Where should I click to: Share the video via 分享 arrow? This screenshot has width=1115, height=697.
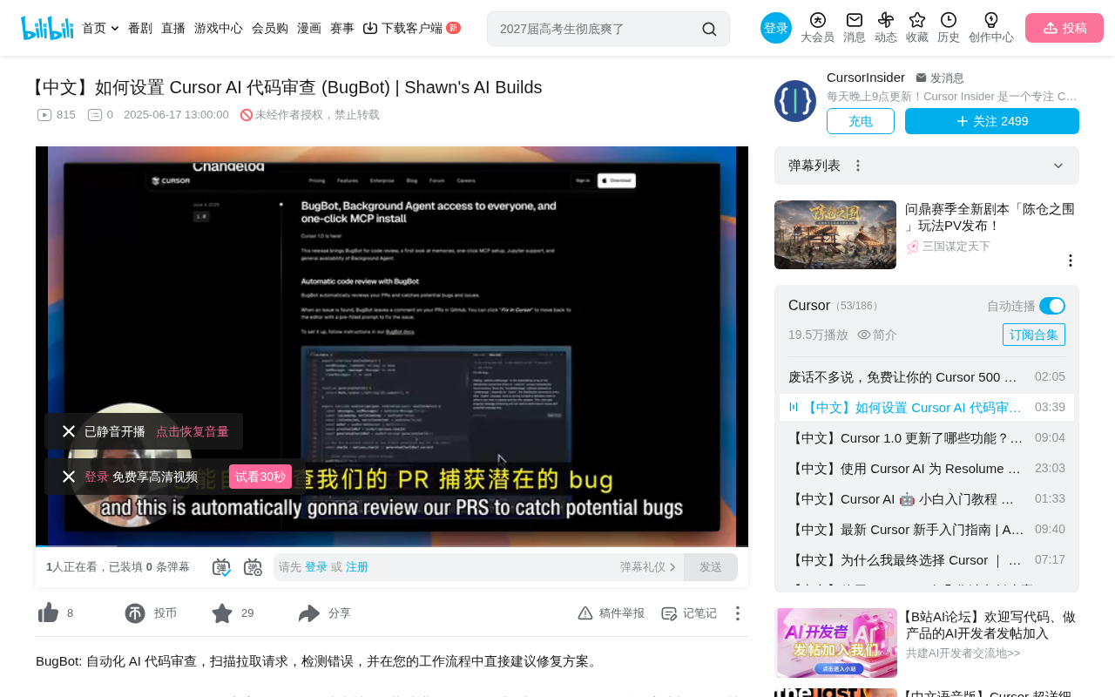(x=309, y=613)
